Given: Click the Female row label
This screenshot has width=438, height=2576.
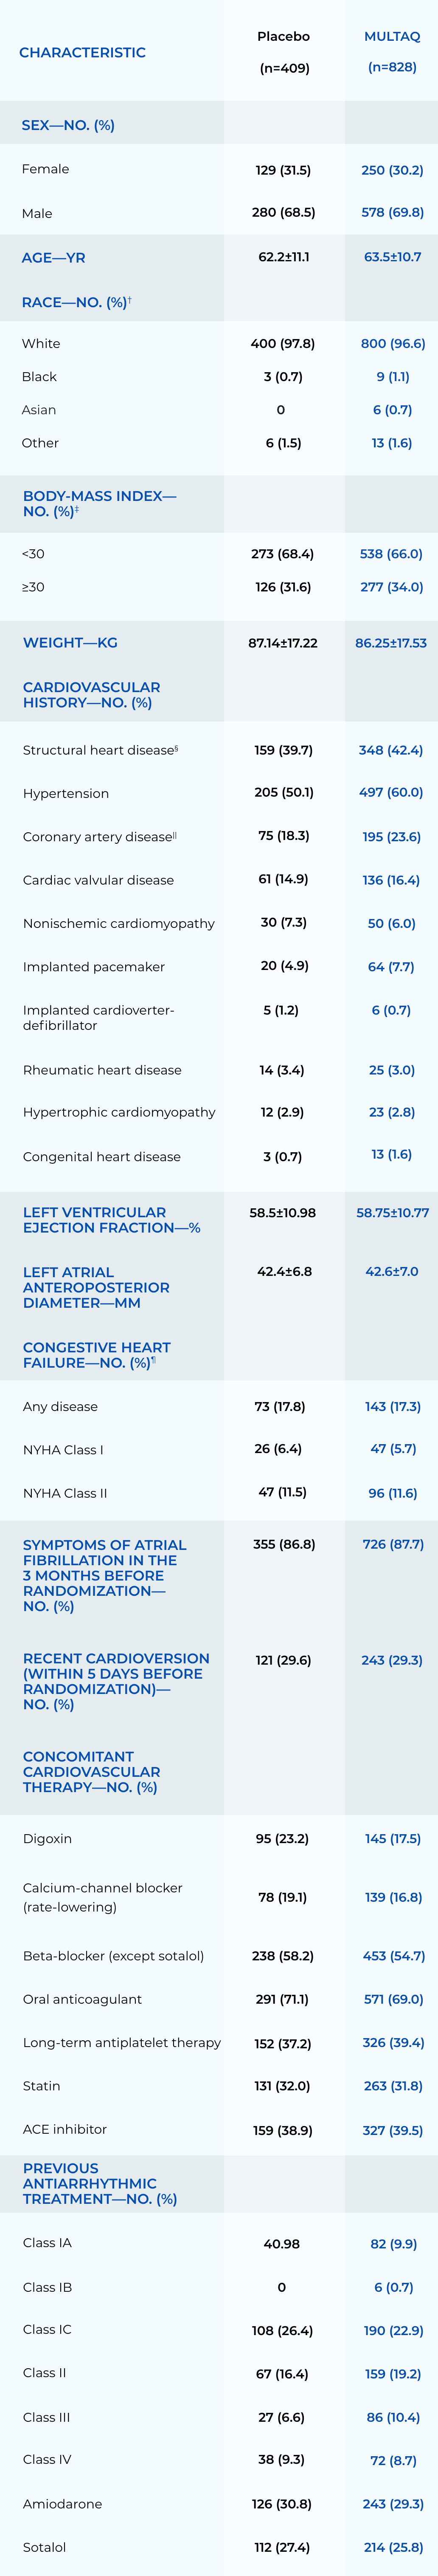Looking at the screenshot, I should [x=46, y=169].
